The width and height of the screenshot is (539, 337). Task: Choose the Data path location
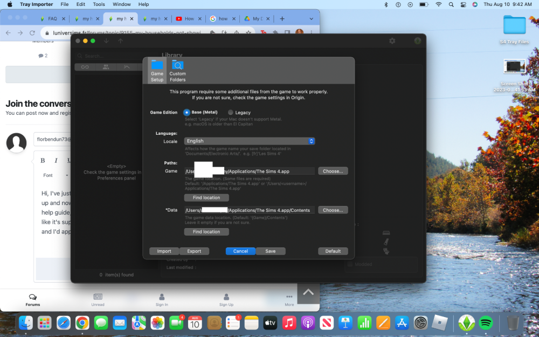tap(333, 210)
